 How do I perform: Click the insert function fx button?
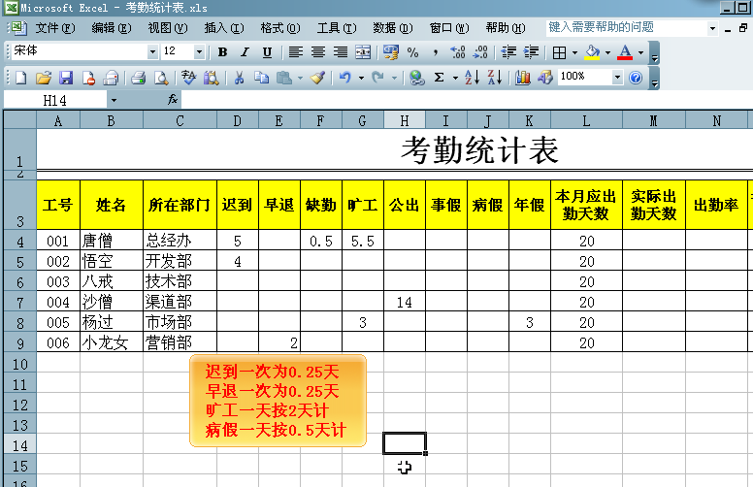[x=173, y=100]
